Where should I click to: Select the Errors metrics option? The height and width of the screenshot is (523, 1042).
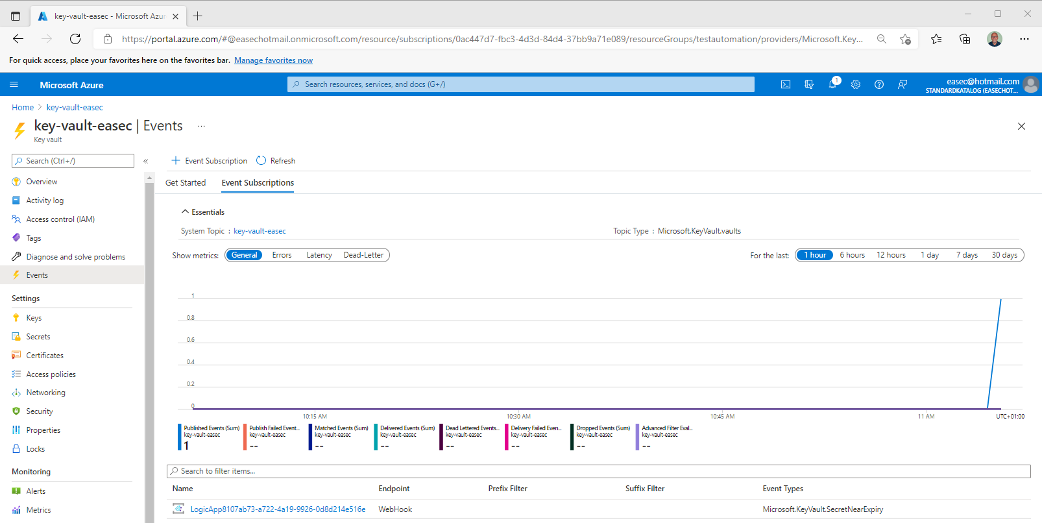click(x=282, y=255)
